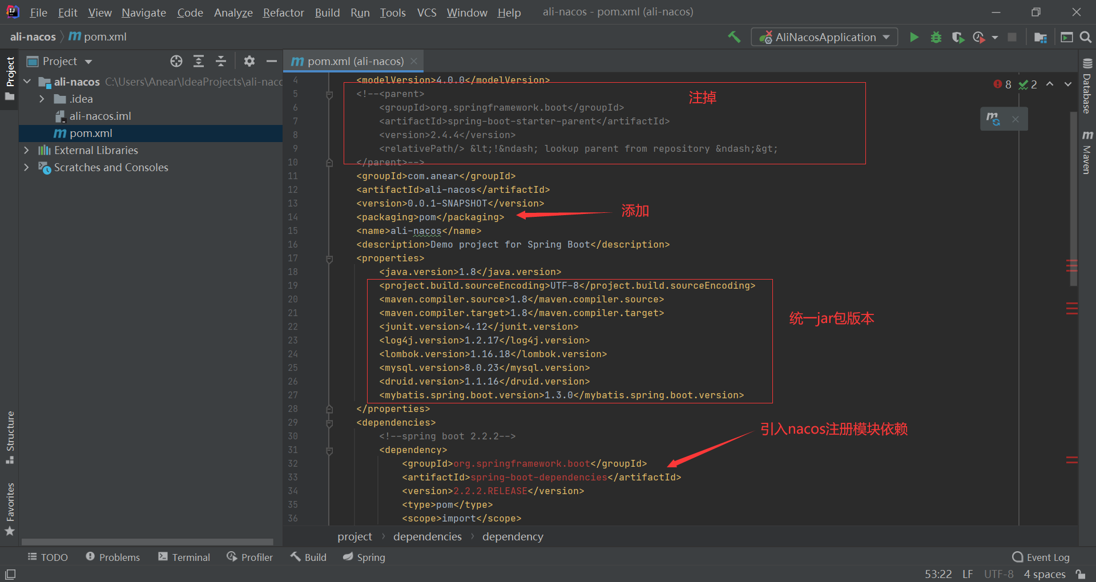Open the Profiler tool window
Viewport: 1096px width, 582px height.
click(250, 557)
